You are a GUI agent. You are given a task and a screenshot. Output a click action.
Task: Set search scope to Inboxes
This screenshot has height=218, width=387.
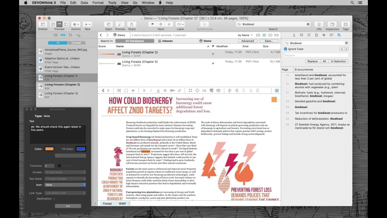[x=165, y=41]
